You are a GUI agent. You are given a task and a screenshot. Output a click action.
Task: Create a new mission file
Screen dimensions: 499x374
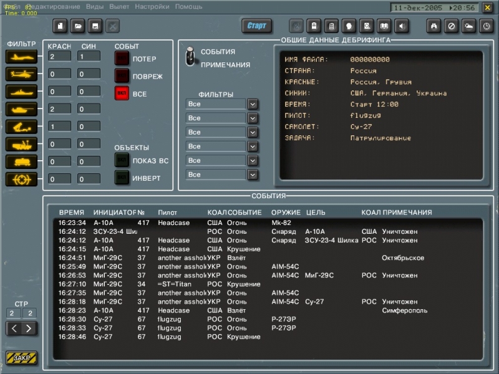tap(60, 26)
